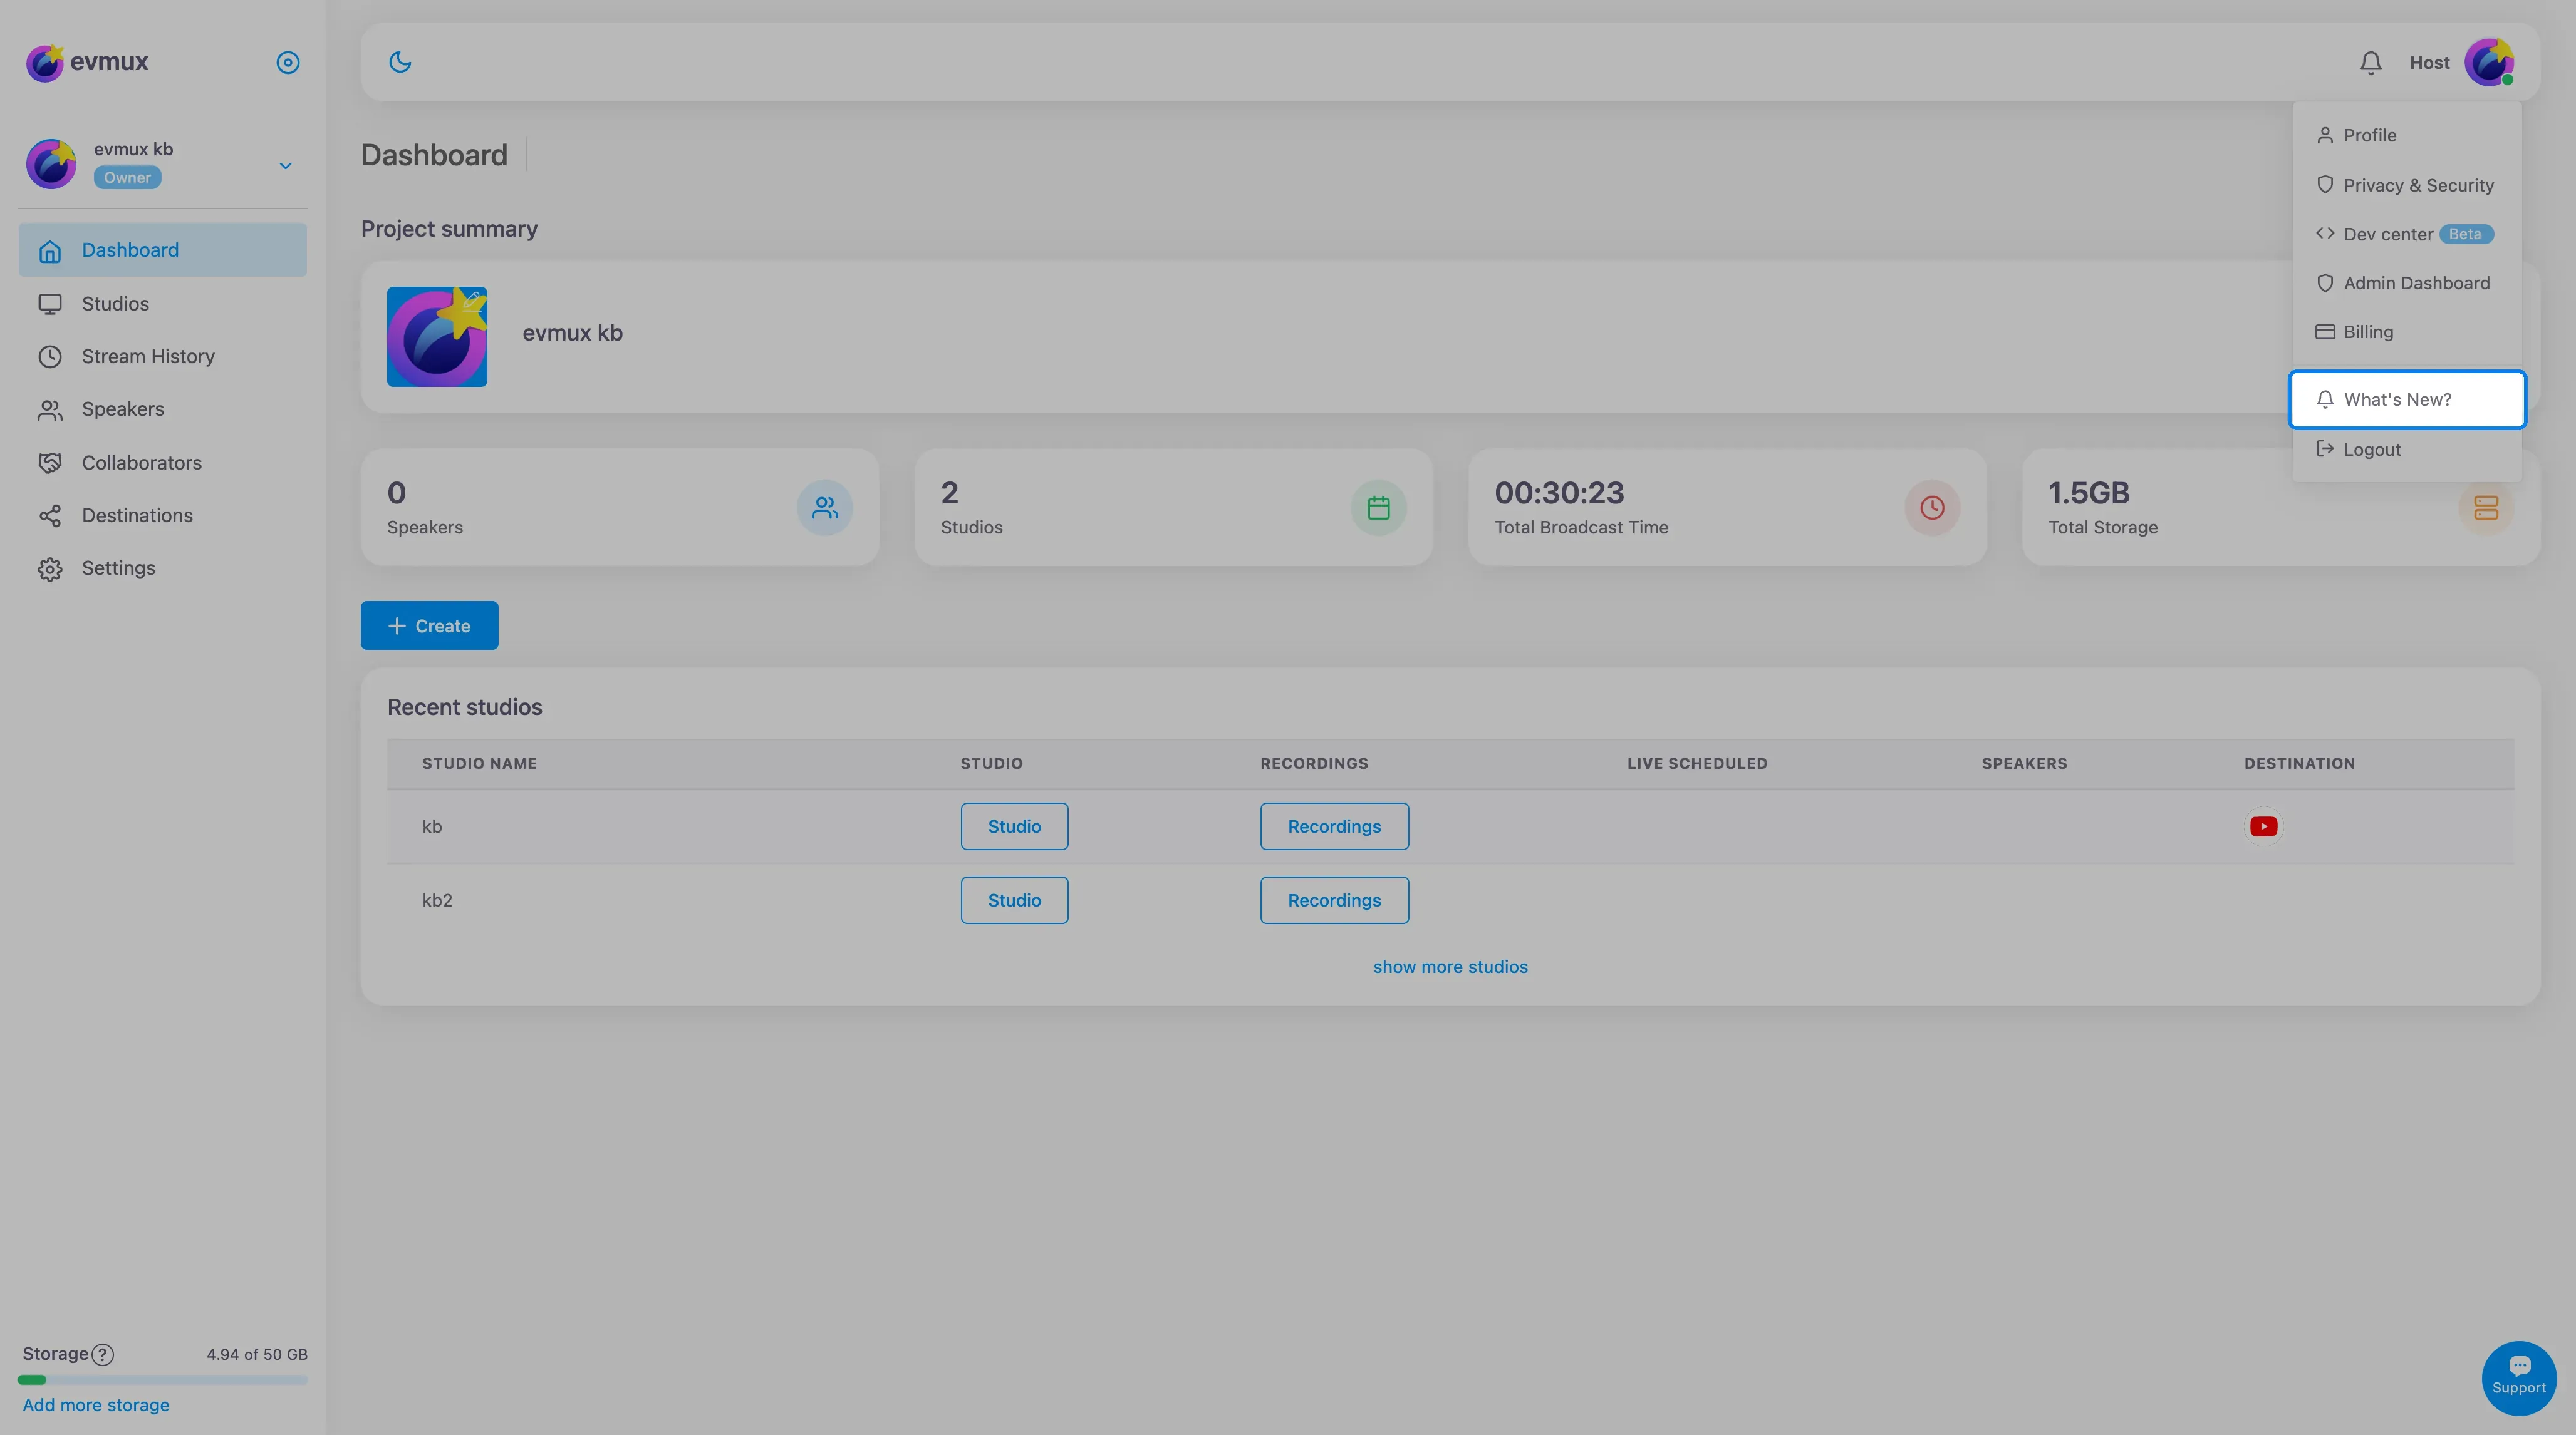Log out via Logout menu item
The height and width of the screenshot is (1435, 2576).
point(2407,450)
